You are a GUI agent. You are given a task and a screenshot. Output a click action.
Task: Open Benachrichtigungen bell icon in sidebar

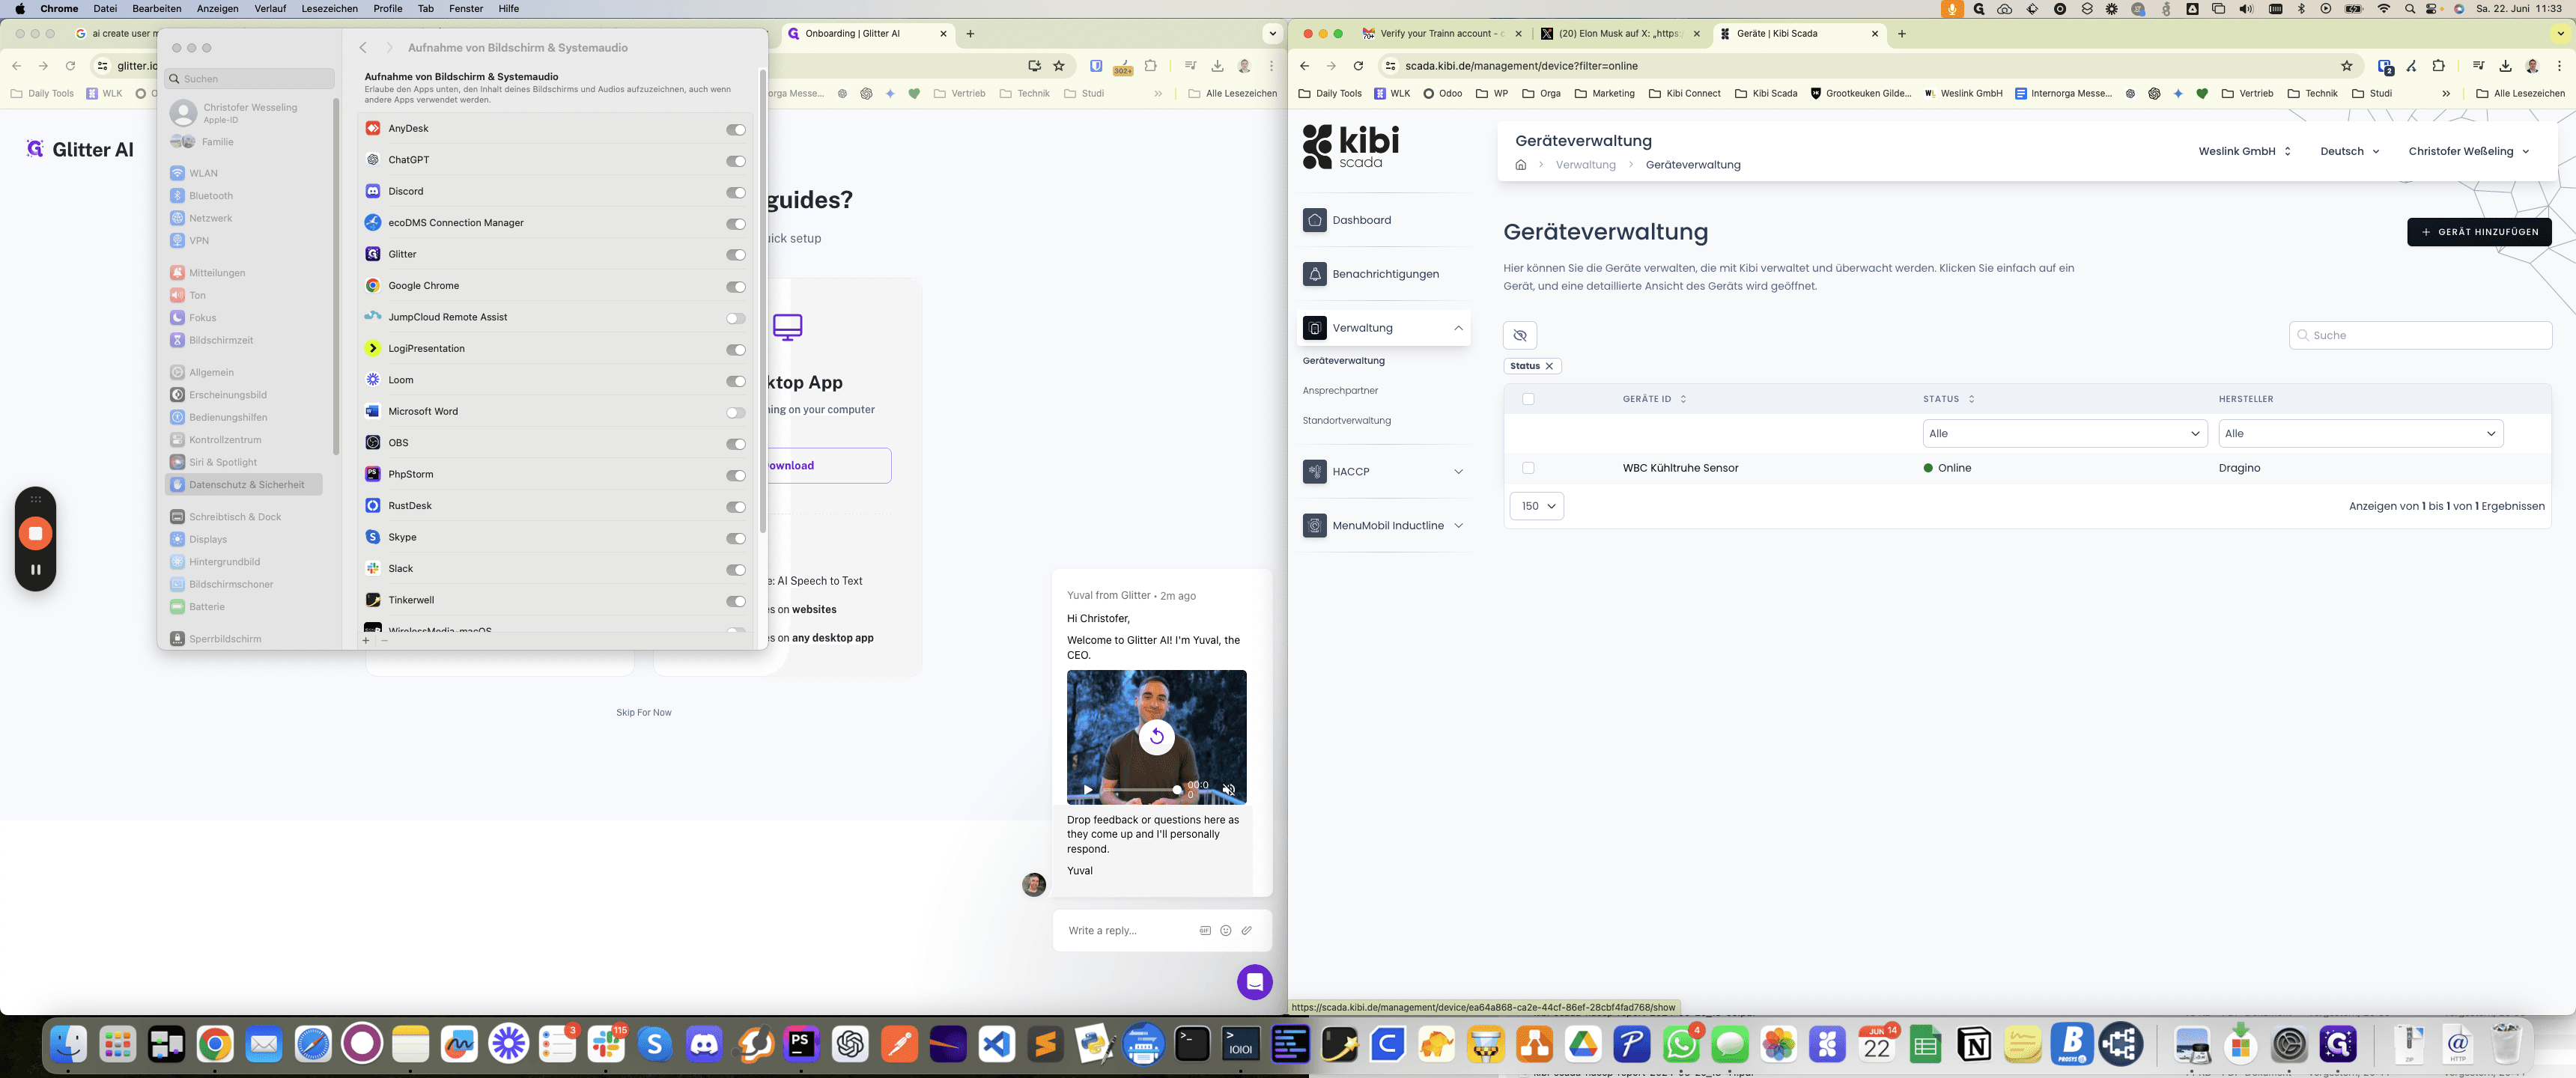(1315, 274)
